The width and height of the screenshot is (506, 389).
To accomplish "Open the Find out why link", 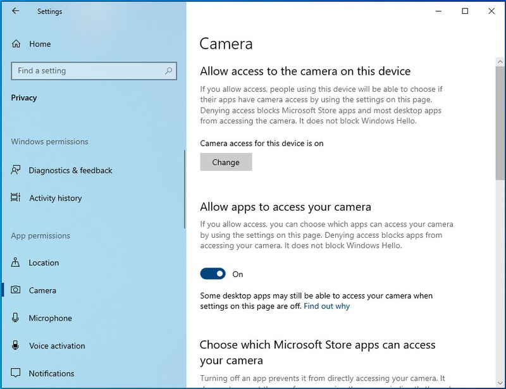I will (x=326, y=306).
